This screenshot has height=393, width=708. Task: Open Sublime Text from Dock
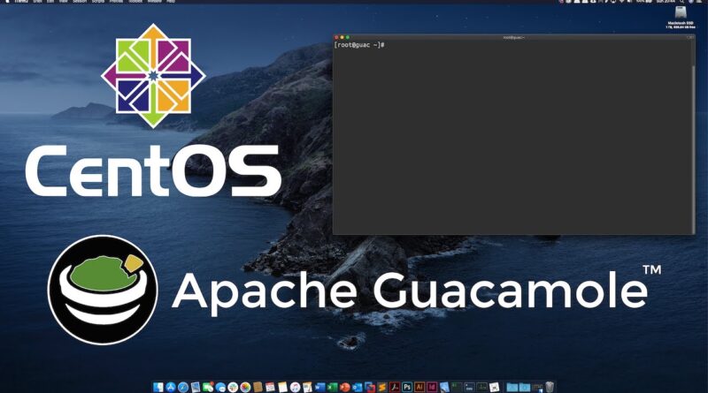[x=381, y=387]
